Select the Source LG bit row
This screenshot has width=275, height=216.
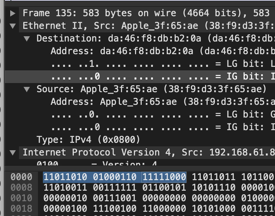[x=140, y=115]
